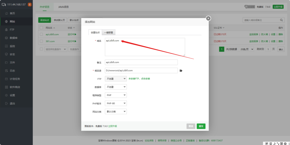This screenshot has width=290, height=145.
Task: Switch to the 一键部署 tab
Action: [109, 33]
